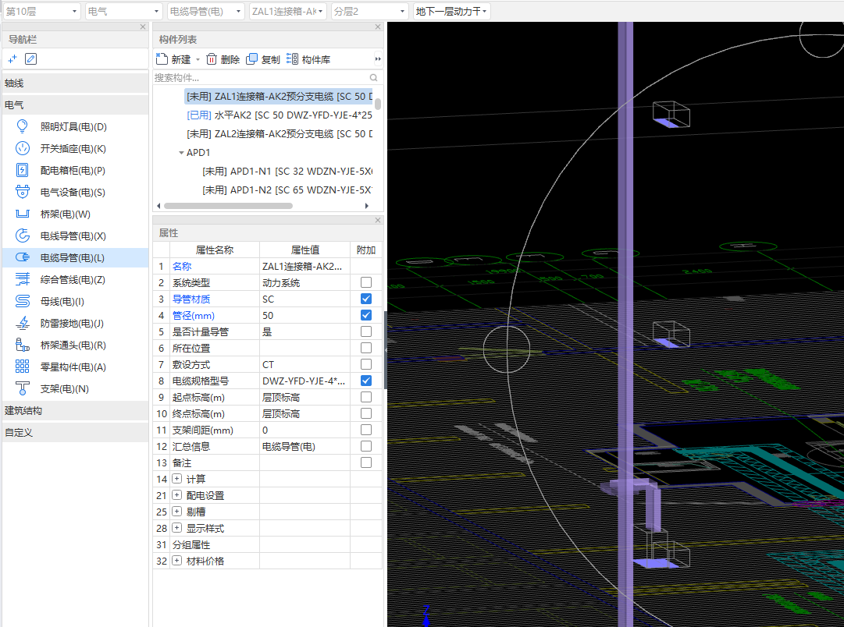The height and width of the screenshot is (627, 844).
Task: Toggle 是否计量导管 附加 checkbox
Action: (366, 331)
